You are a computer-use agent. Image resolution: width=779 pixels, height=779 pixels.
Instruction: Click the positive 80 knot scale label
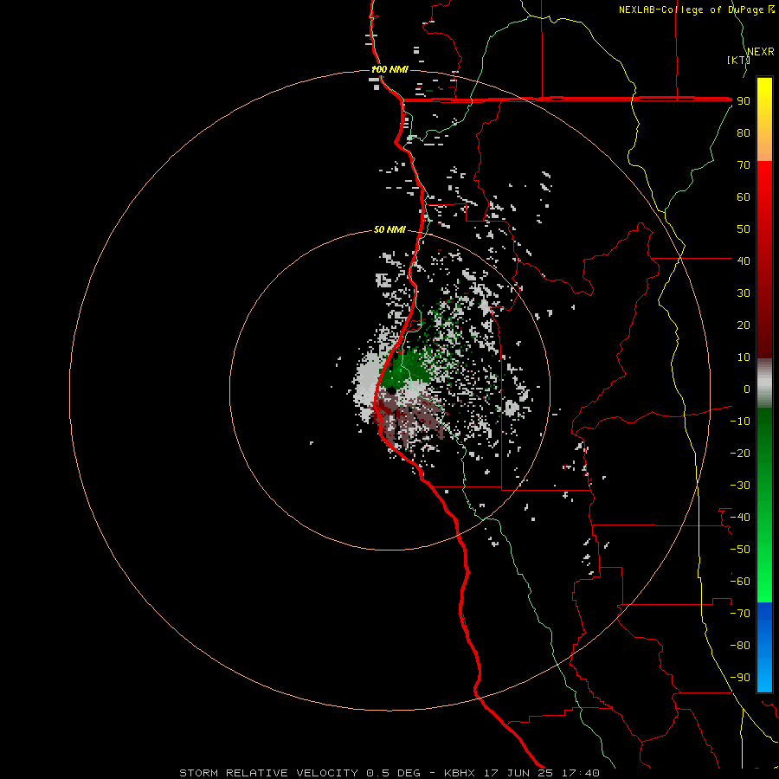click(x=744, y=132)
